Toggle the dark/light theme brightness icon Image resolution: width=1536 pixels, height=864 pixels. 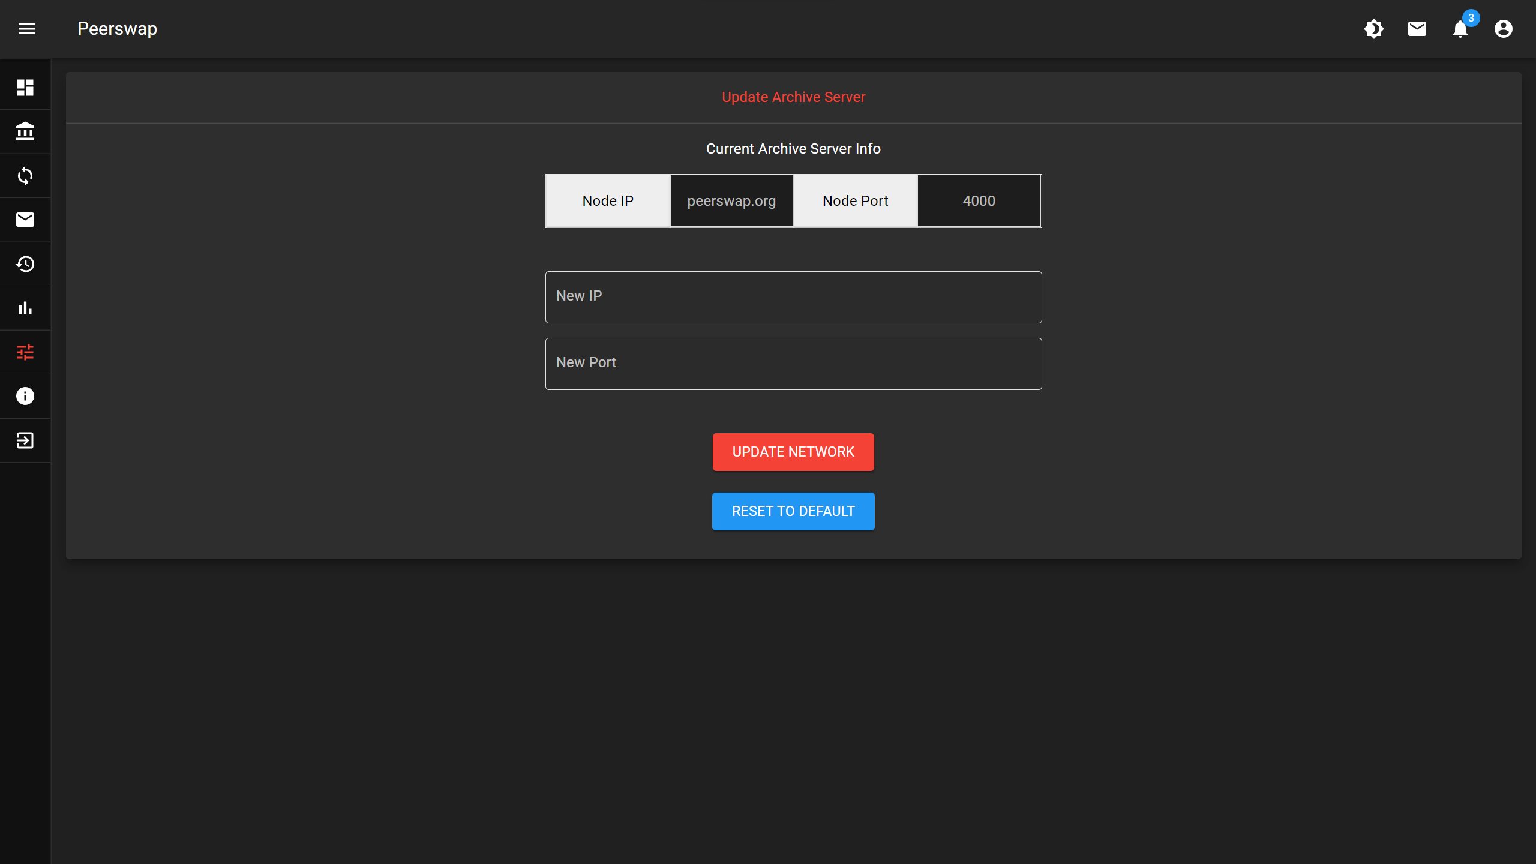[x=1373, y=29]
